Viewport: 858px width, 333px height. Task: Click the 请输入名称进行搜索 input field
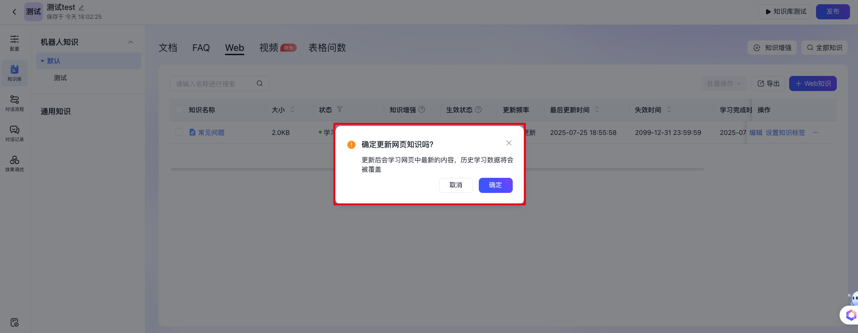[x=212, y=83]
